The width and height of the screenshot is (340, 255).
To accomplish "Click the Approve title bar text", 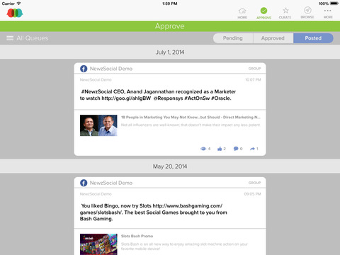I will tap(170, 26).
